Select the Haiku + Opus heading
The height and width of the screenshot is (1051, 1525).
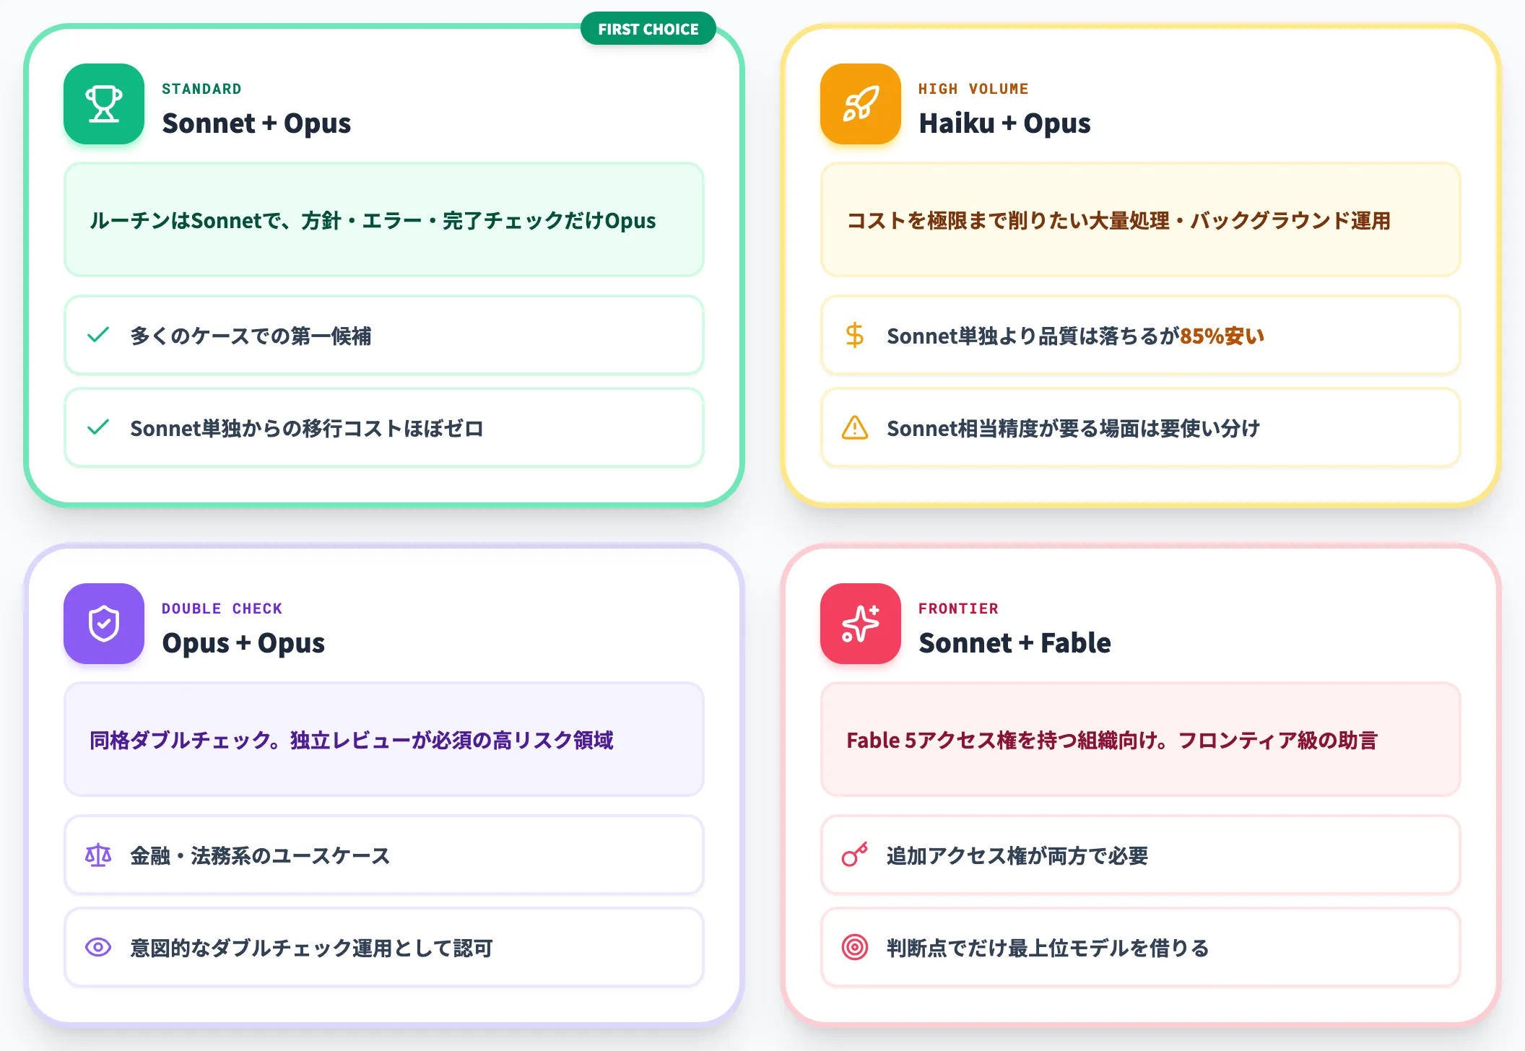pyautogui.click(x=1004, y=123)
